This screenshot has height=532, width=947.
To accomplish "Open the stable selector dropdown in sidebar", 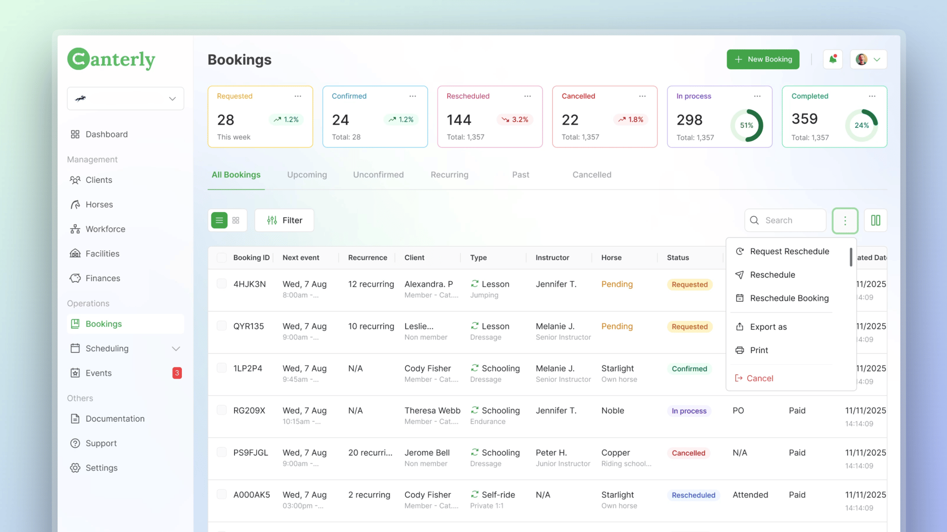I will [125, 98].
